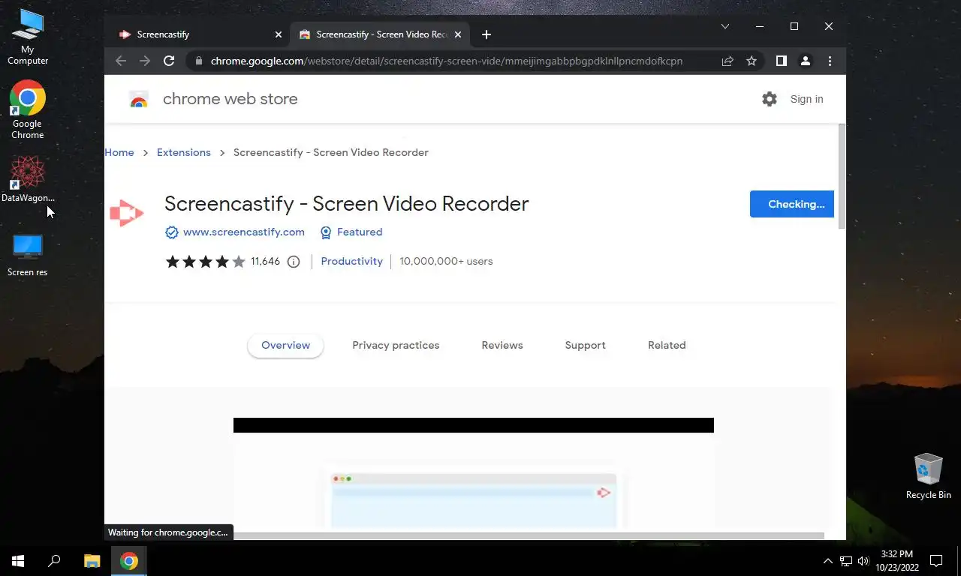The width and height of the screenshot is (961, 576).
Task: Open web store settings gear
Action: pyautogui.click(x=770, y=99)
